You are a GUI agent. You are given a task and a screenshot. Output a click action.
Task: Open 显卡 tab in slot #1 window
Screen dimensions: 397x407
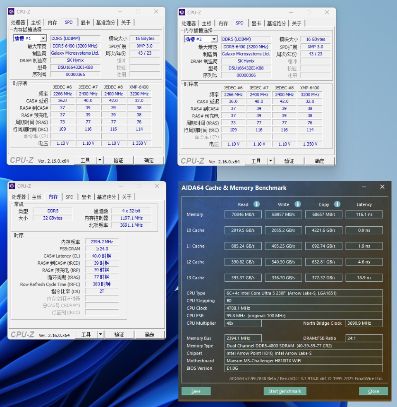[85, 23]
